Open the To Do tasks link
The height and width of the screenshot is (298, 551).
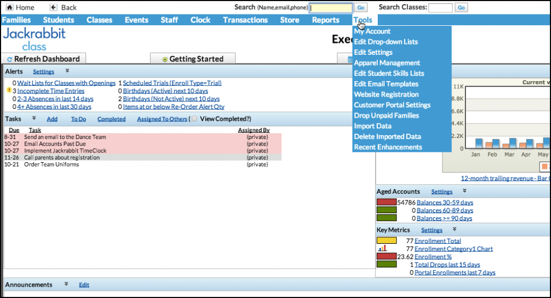(x=79, y=119)
